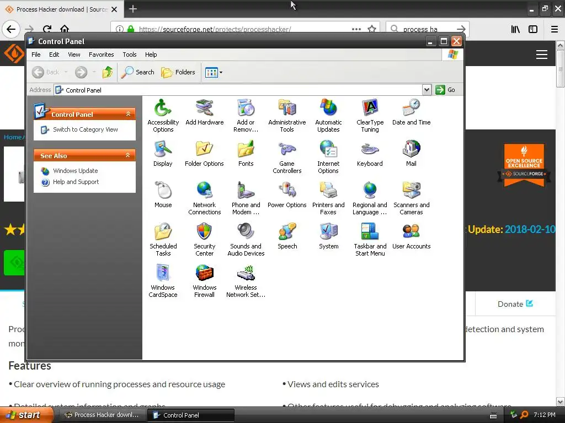This screenshot has height=423, width=565.
Task: Open User Accounts icon
Action: (411, 236)
